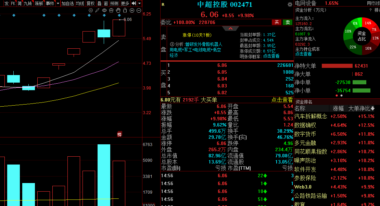Viewport: 380px width, 206px height.
Task: Open the toolbar overflow dropdown arrow
Action: [140, 3]
